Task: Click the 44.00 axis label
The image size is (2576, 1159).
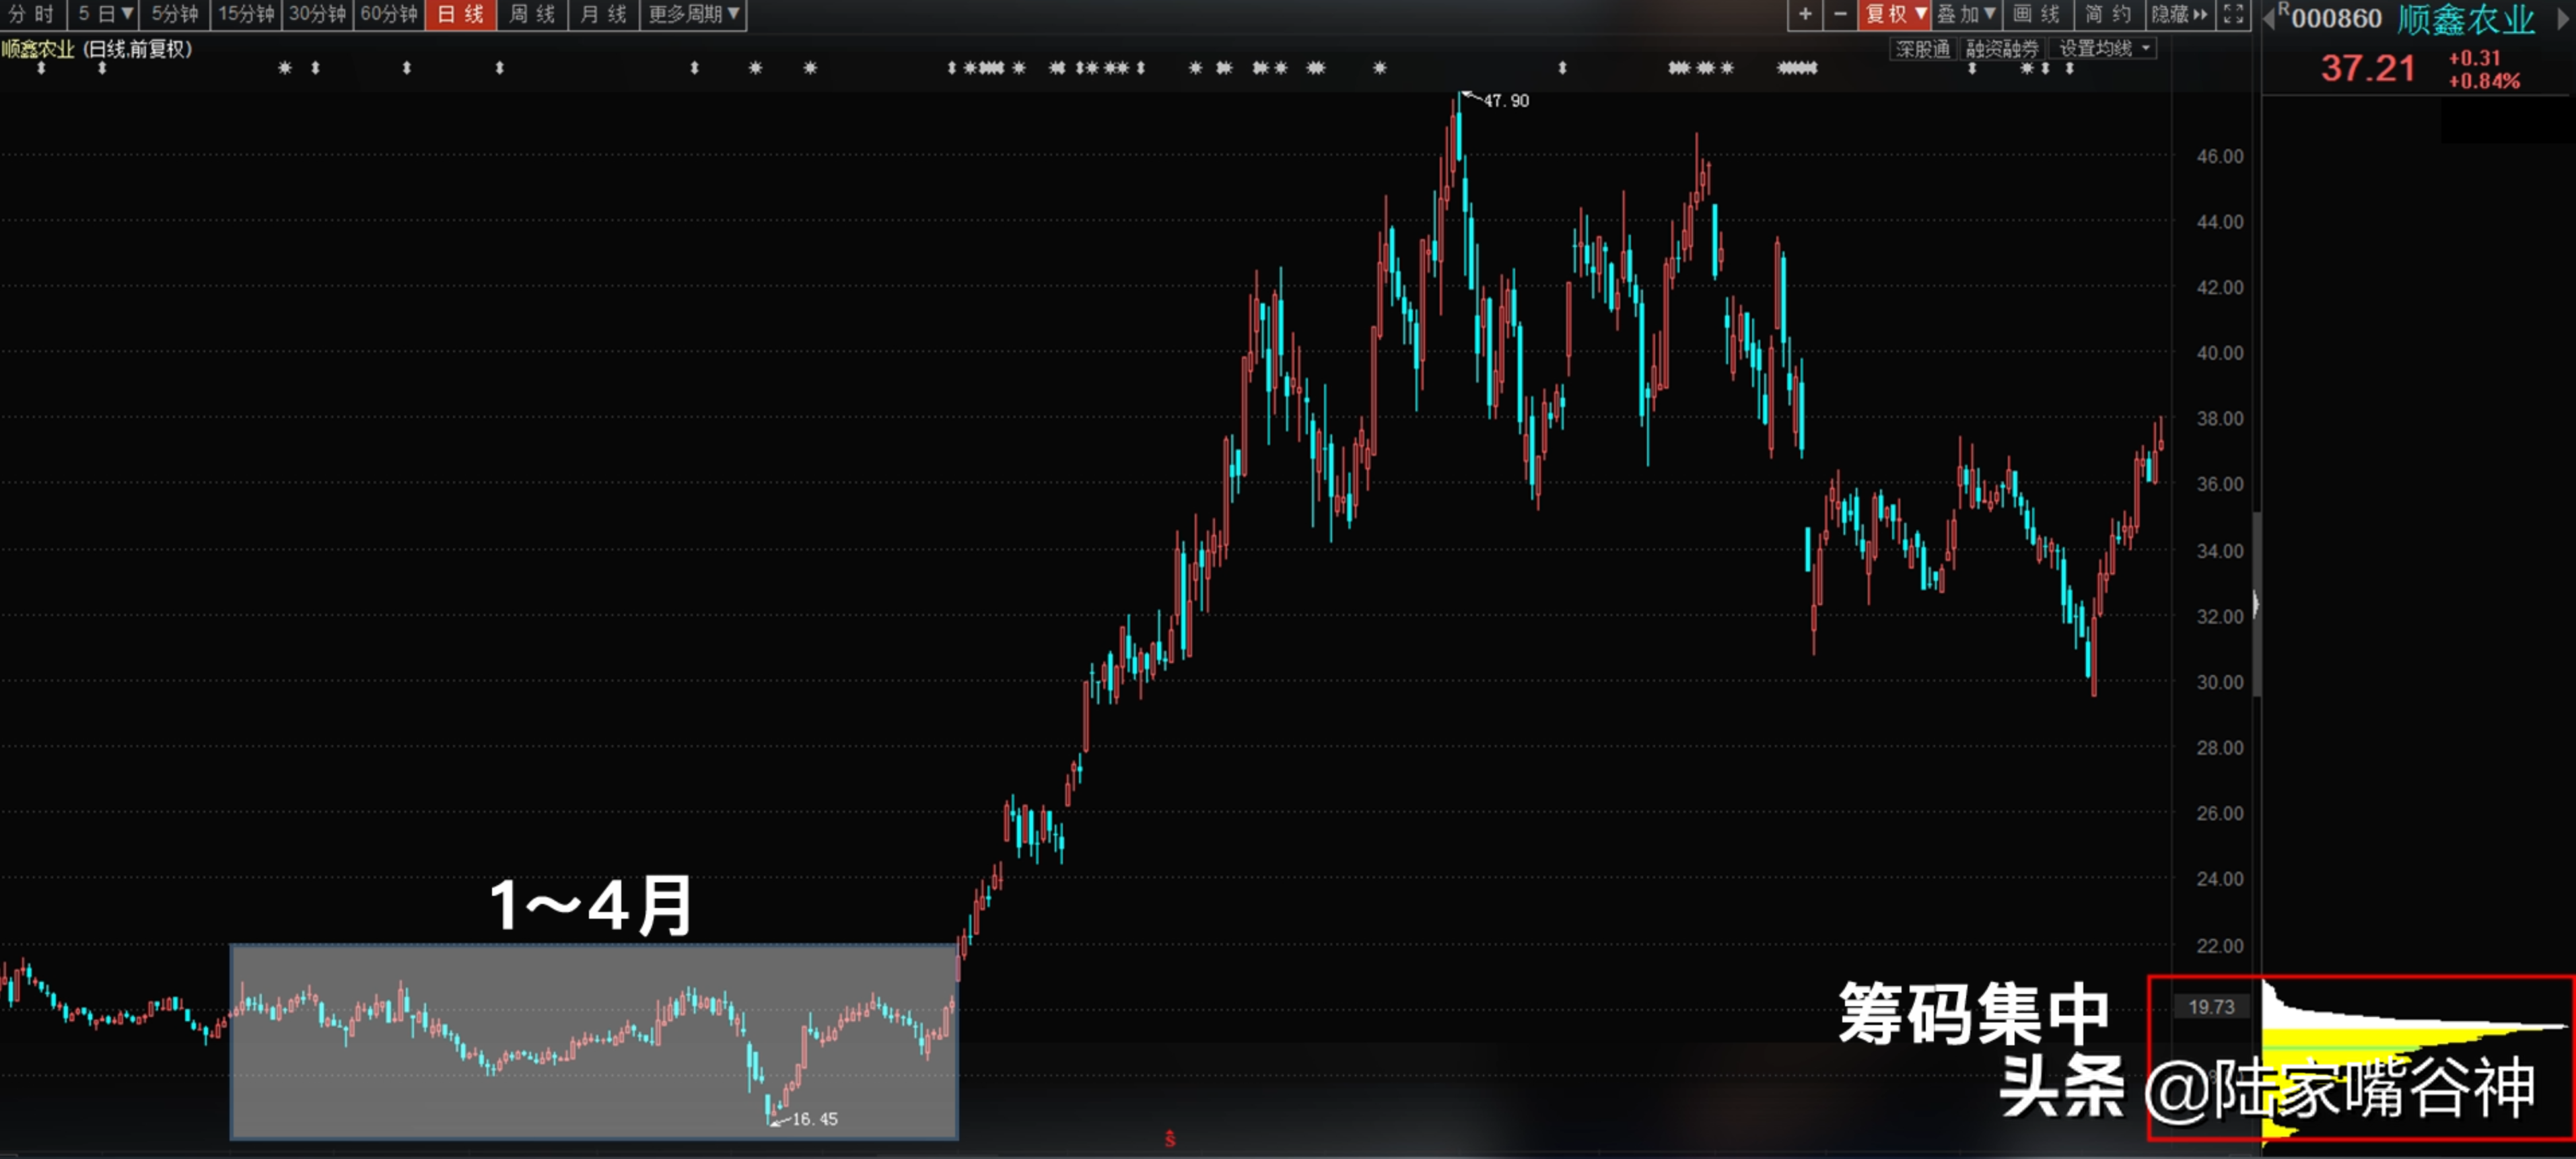Action: (2220, 221)
